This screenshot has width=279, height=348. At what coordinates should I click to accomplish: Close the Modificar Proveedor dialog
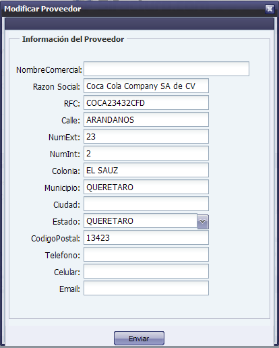(270, 9)
